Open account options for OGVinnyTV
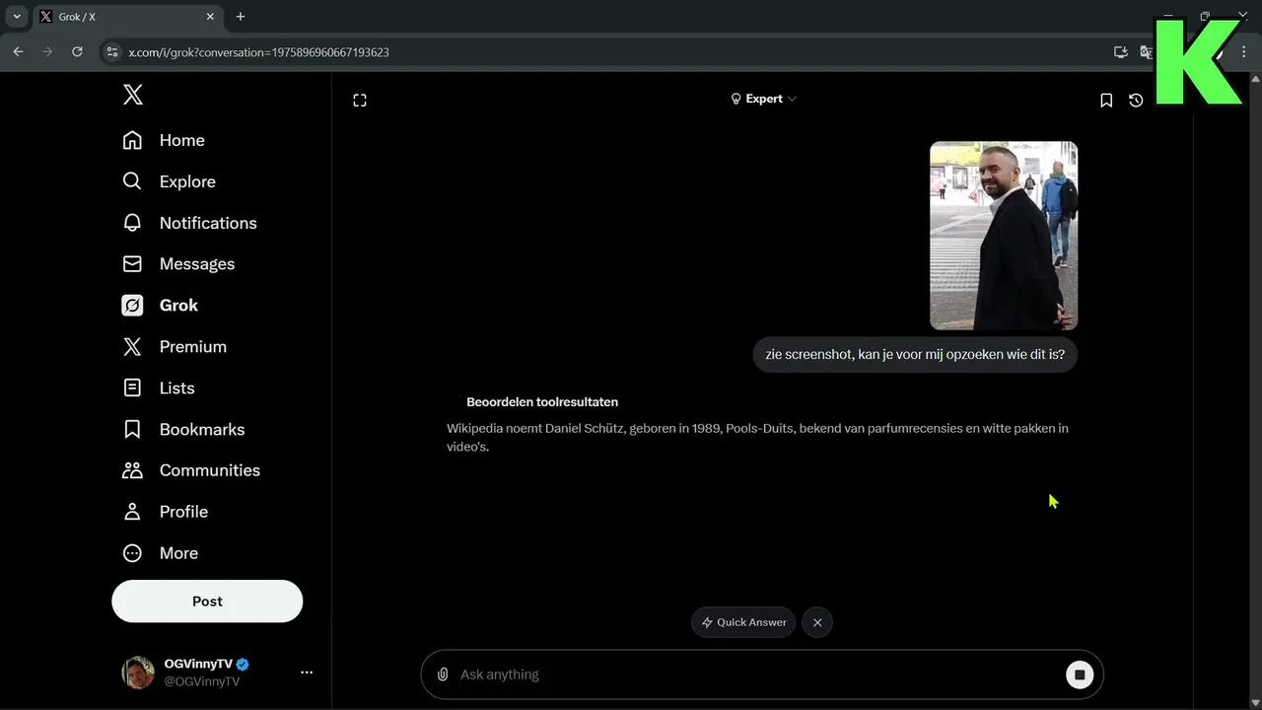 click(x=307, y=673)
